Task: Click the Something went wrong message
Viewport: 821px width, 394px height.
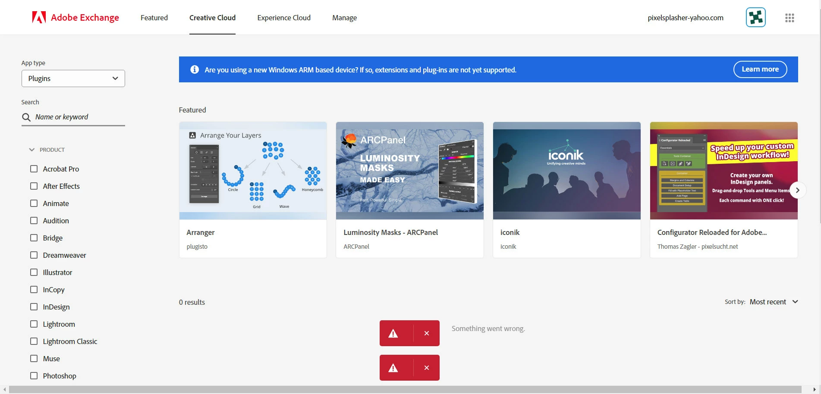Action: pos(488,328)
